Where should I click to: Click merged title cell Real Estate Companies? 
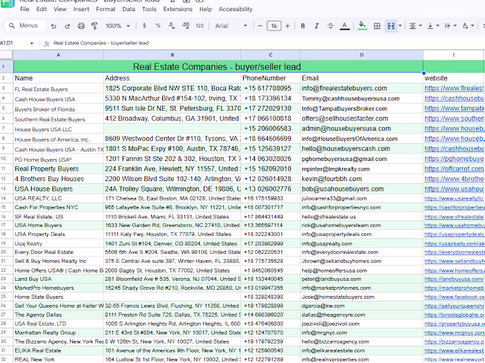pos(218,66)
